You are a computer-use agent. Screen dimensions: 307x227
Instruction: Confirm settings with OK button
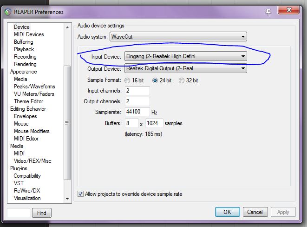[227, 212]
